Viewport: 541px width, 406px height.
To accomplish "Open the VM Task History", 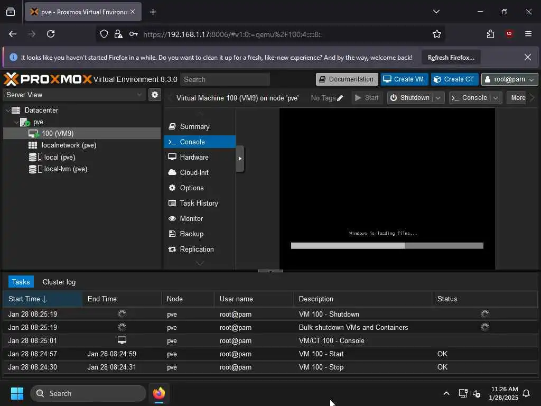I will point(199,203).
